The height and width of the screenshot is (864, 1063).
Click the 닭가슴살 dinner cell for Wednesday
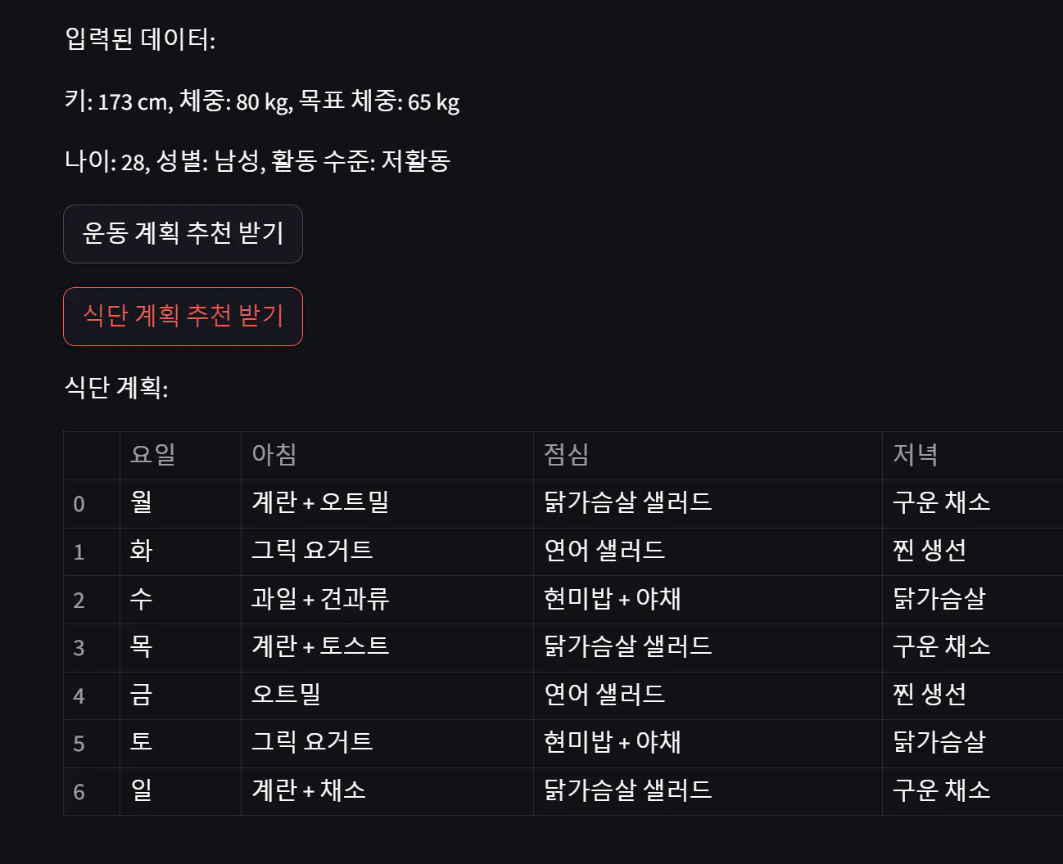coord(936,599)
